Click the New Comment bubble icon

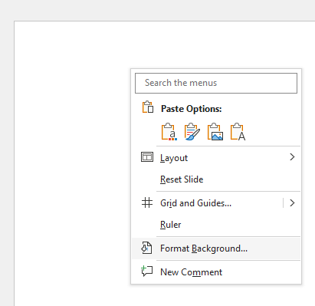click(146, 271)
